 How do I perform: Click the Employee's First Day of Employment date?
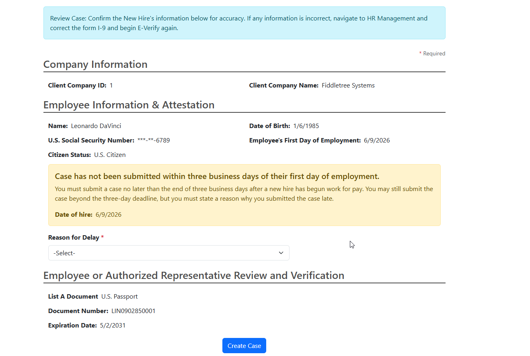click(377, 140)
